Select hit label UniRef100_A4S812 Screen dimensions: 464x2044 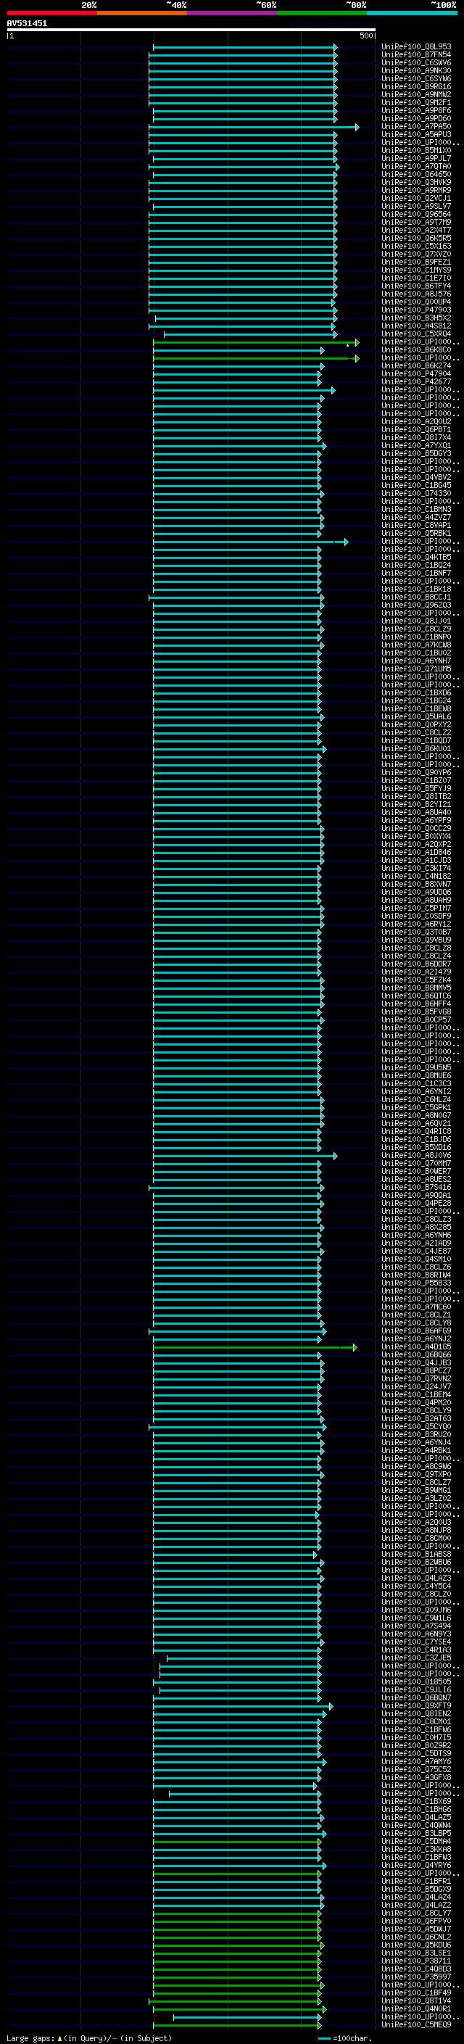416,326
